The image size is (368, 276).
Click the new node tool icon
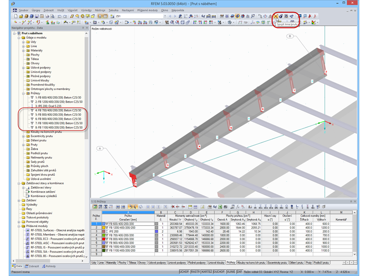(15, 22)
